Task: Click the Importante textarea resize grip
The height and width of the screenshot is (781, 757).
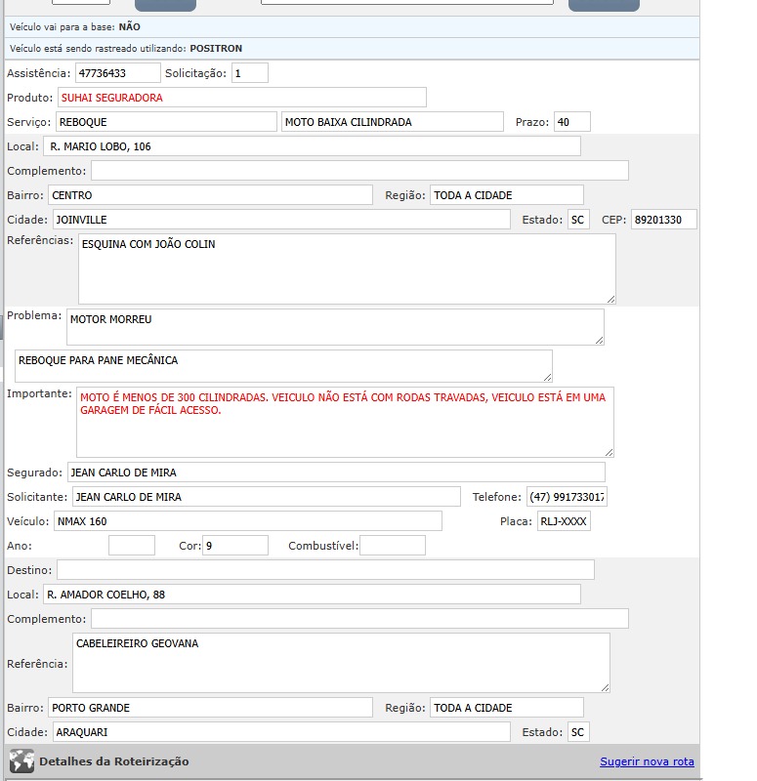Action: [x=609, y=452]
